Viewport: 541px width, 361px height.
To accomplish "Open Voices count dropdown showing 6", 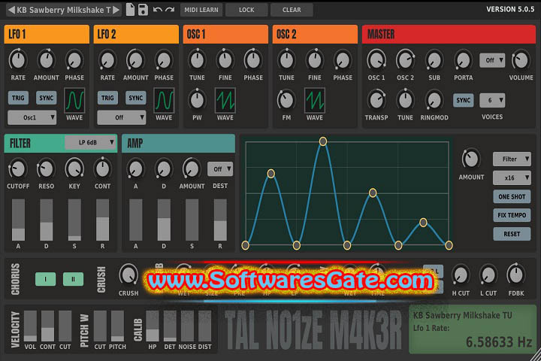I will [x=492, y=100].
